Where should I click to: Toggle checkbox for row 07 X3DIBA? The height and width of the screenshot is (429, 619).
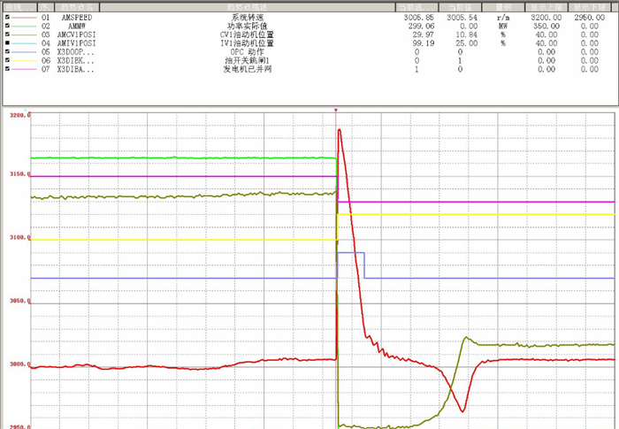point(8,68)
